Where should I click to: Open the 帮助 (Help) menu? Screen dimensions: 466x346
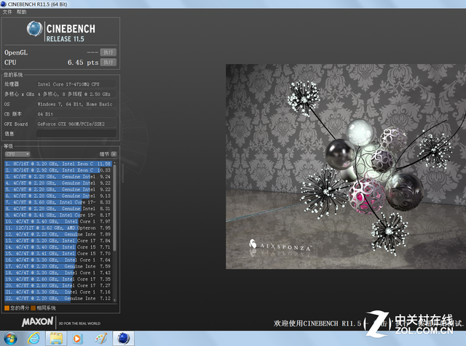(x=22, y=12)
